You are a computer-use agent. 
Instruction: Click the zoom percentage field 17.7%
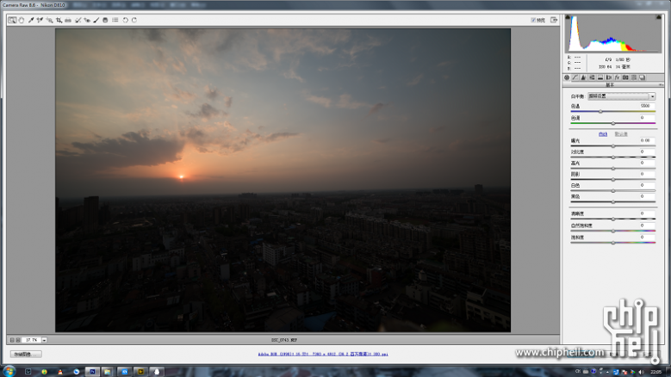tap(31, 340)
